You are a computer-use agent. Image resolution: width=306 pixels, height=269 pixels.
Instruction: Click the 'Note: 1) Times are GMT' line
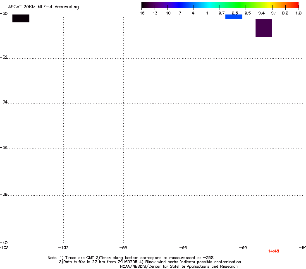coord(131,258)
